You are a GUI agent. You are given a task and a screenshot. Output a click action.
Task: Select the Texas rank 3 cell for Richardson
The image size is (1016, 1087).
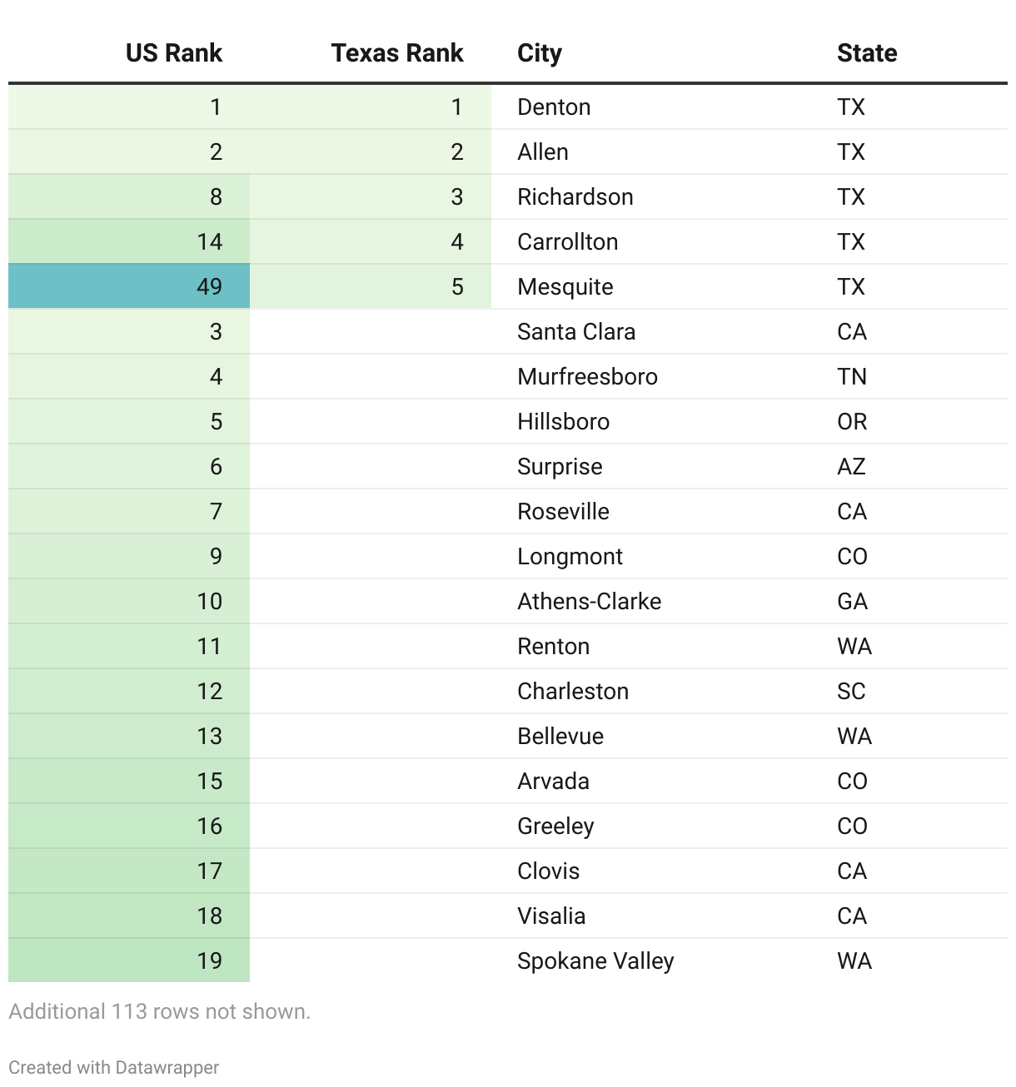371,197
